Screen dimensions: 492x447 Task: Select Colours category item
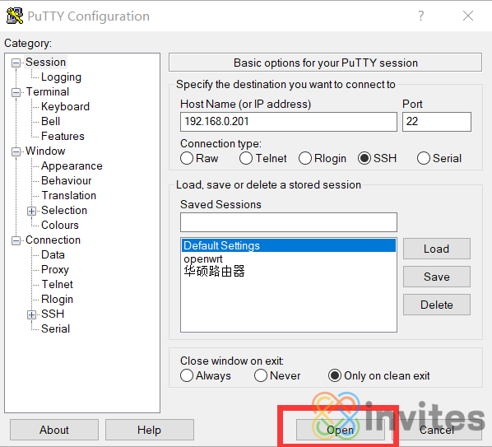60,225
